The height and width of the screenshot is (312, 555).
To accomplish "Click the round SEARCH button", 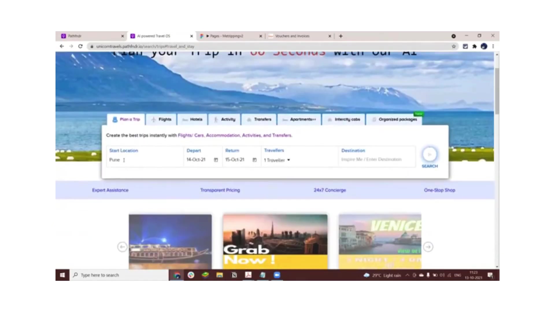I will 430,154.
